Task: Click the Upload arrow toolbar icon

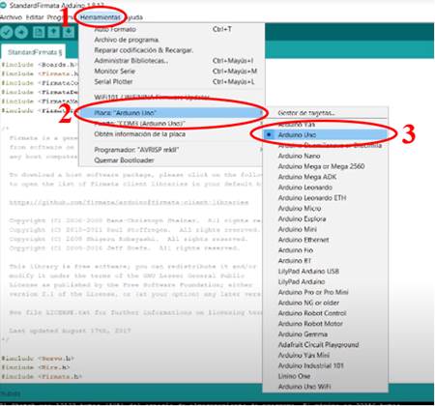Action: click(21, 32)
